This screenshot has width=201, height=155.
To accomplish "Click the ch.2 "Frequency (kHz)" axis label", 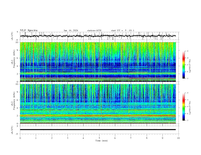I will point(14,101).
